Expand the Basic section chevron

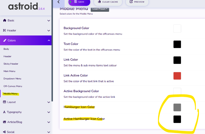(x=49, y=21)
